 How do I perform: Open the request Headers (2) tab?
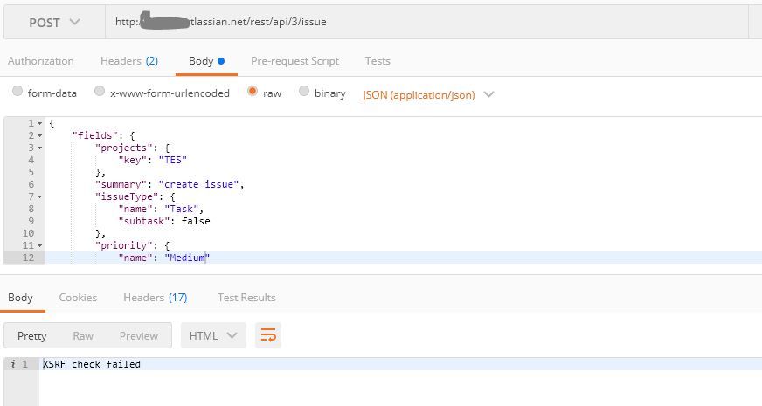(129, 61)
